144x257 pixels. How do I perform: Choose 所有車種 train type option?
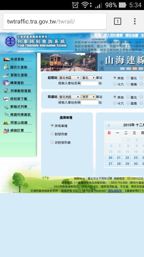[52, 125]
